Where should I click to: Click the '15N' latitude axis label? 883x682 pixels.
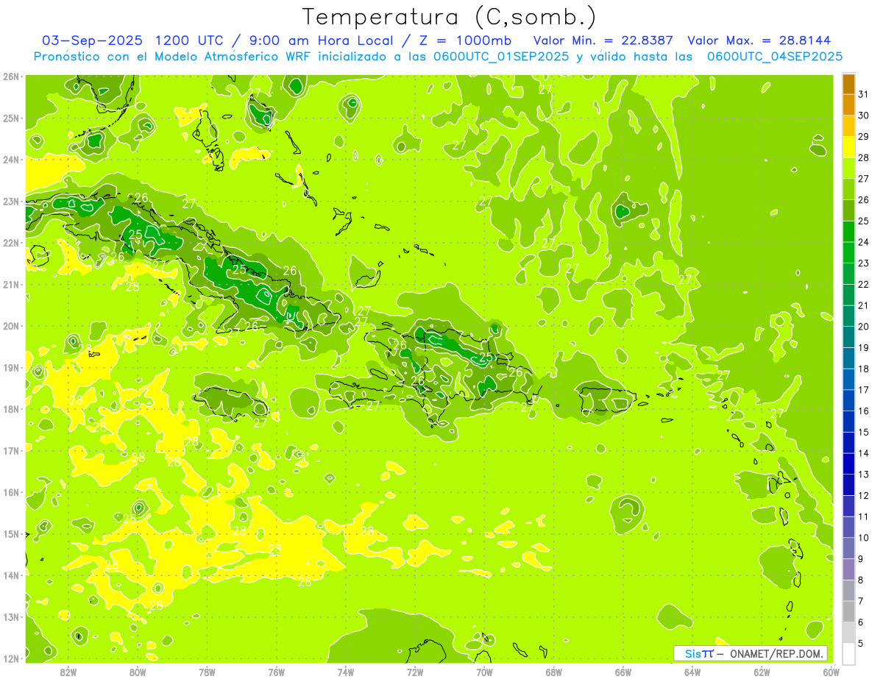pos(11,534)
